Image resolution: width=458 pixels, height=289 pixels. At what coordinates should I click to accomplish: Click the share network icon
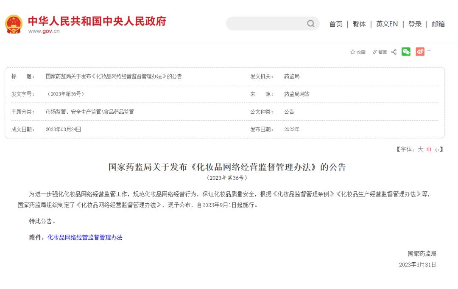393,51
